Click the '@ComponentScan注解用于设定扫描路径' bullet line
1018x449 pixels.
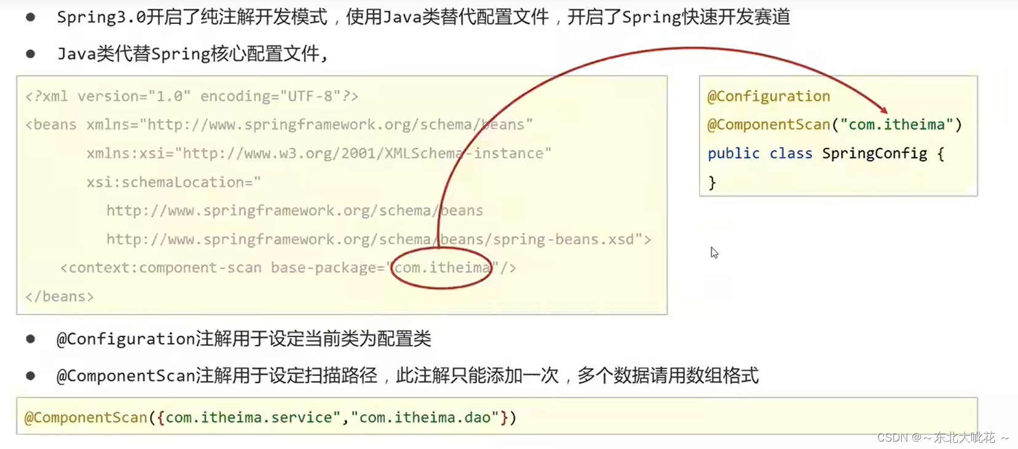point(408,376)
